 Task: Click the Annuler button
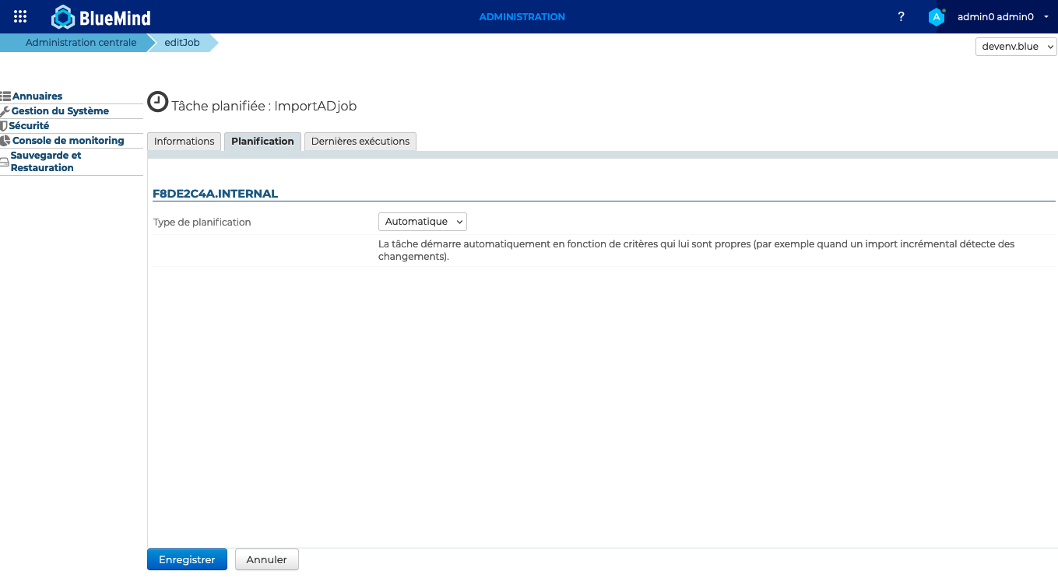click(266, 559)
